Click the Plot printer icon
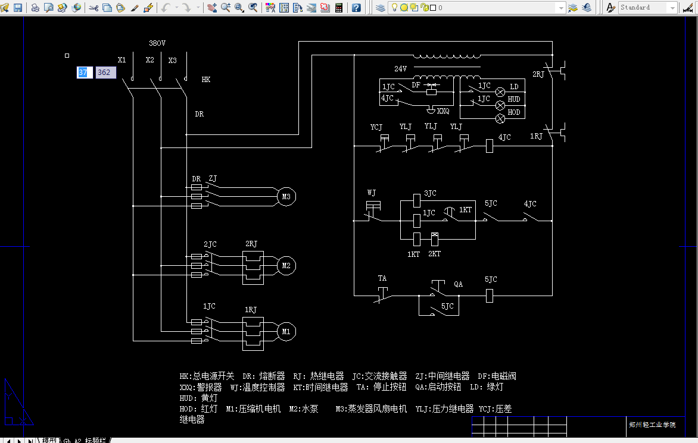 pyautogui.click(x=35, y=8)
